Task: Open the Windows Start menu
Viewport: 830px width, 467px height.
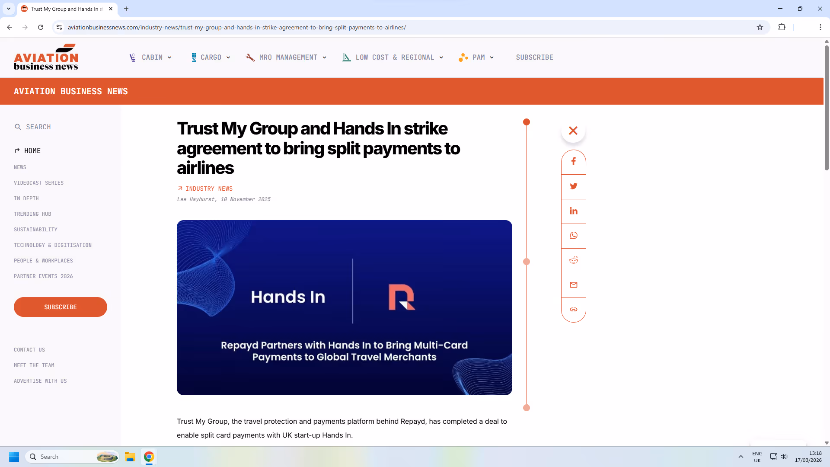Action: click(14, 457)
